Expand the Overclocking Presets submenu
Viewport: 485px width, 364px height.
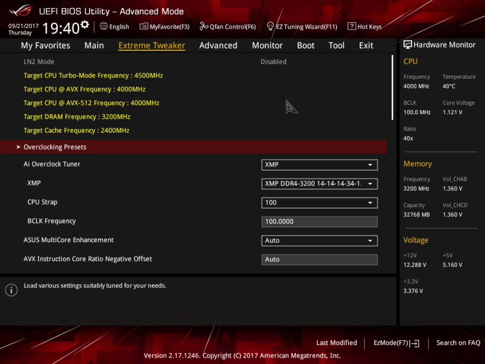tap(193, 147)
